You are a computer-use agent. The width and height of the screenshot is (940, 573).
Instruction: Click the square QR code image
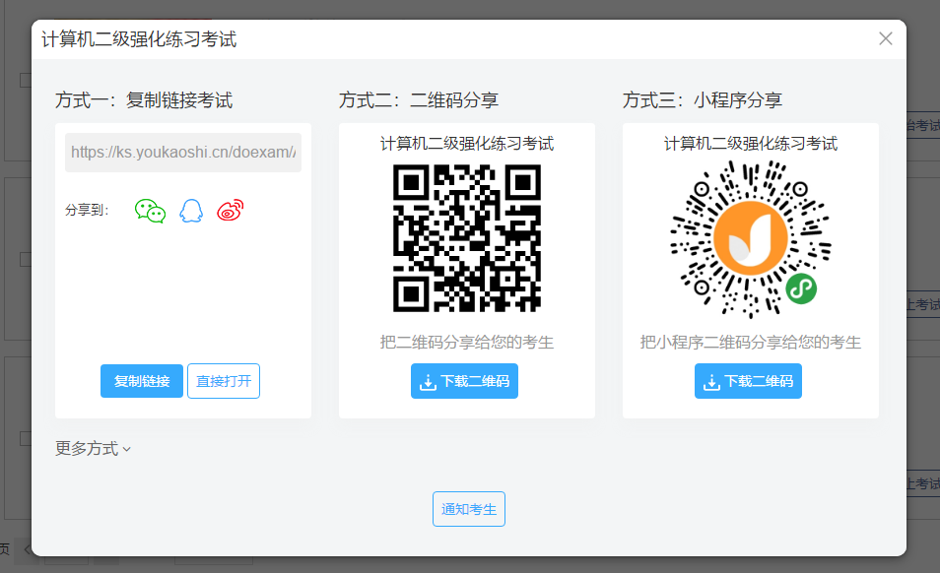[x=467, y=238]
